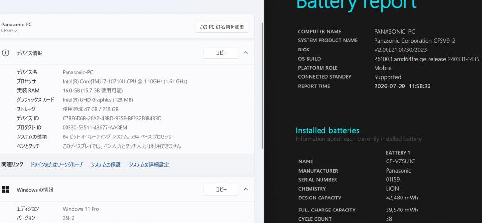482x223 pixels.
Task: Select the BATTERY 1 column header
Action: point(398,153)
